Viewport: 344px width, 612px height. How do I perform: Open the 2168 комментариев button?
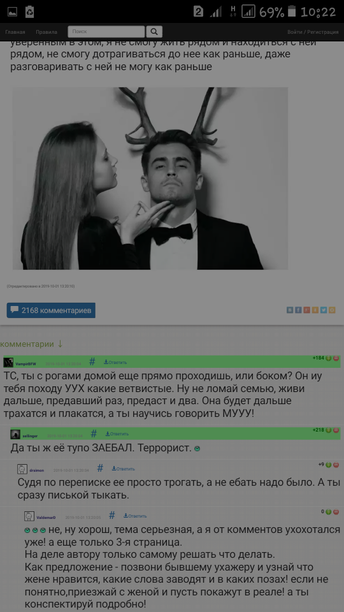pyautogui.click(x=51, y=310)
